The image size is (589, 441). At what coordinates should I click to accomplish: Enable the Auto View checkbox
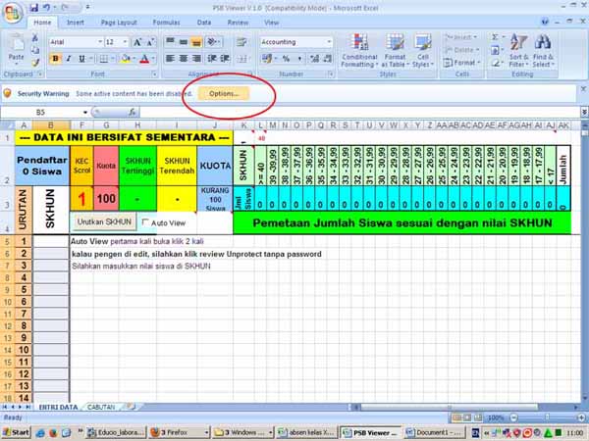pyautogui.click(x=145, y=222)
